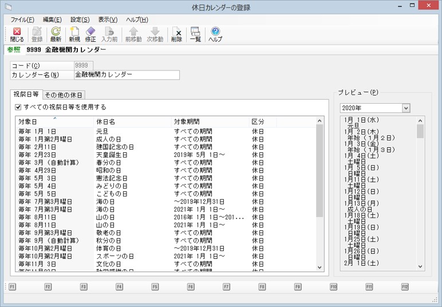
Task: Click the コード 9999 field
Action: pos(84,65)
